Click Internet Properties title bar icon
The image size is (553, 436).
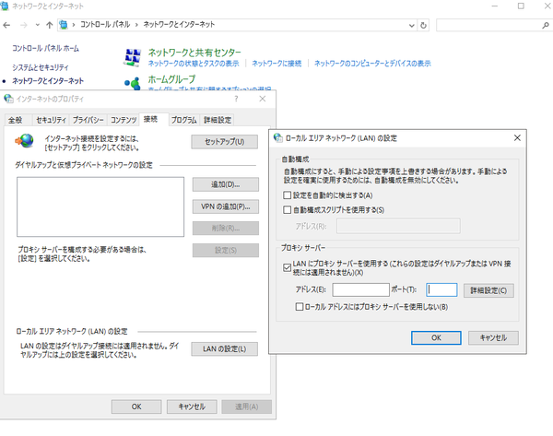pyautogui.click(x=9, y=99)
